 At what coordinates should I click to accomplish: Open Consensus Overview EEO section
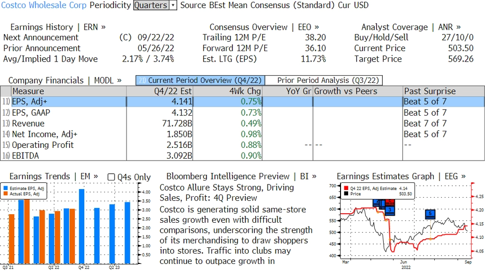coord(264,27)
